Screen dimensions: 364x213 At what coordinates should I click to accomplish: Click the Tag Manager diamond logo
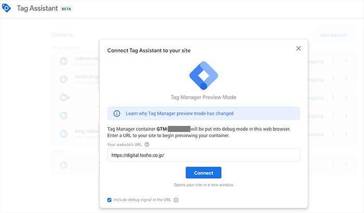204,75
